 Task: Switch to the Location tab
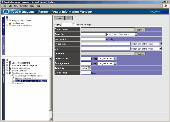[x=4, y=46]
